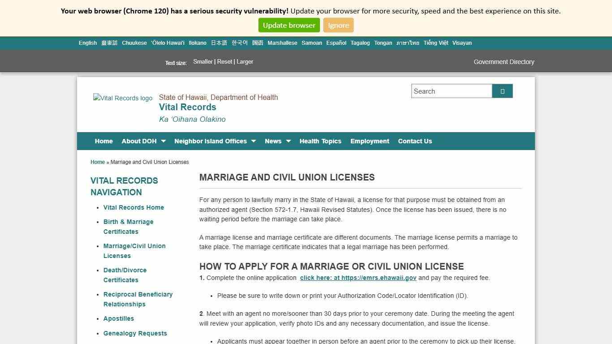Open Vital Records Home in sidebar
Screen dimensions: 612x344
[134, 207]
